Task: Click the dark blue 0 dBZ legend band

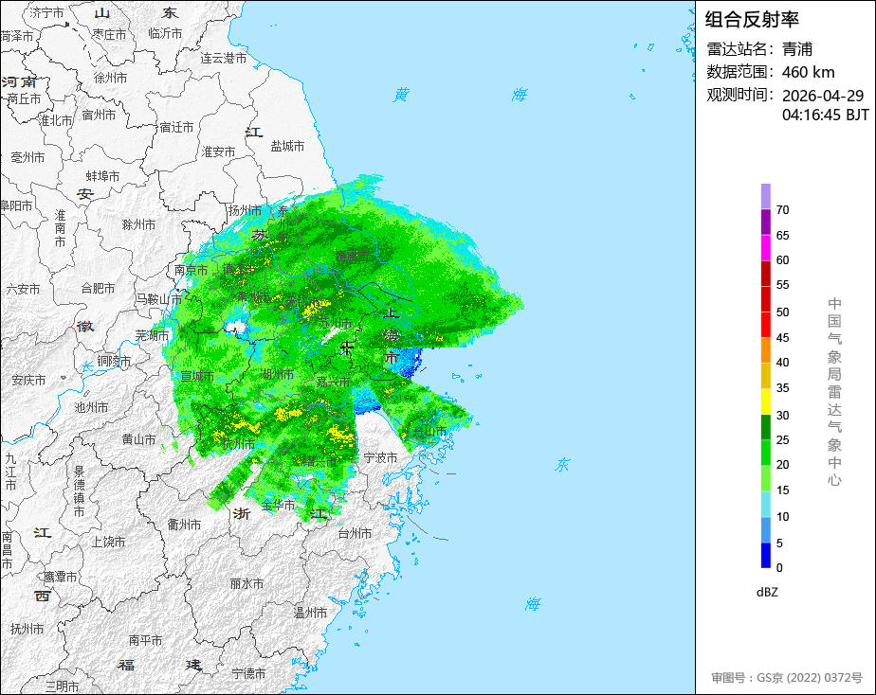Action: pyautogui.click(x=765, y=556)
